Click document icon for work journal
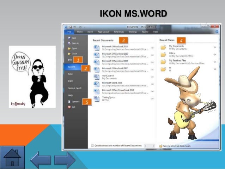This screenshot has height=169, width=225. [x=96, y=77]
